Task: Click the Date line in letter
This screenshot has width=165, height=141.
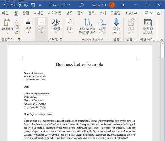Action: tap(26, 87)
